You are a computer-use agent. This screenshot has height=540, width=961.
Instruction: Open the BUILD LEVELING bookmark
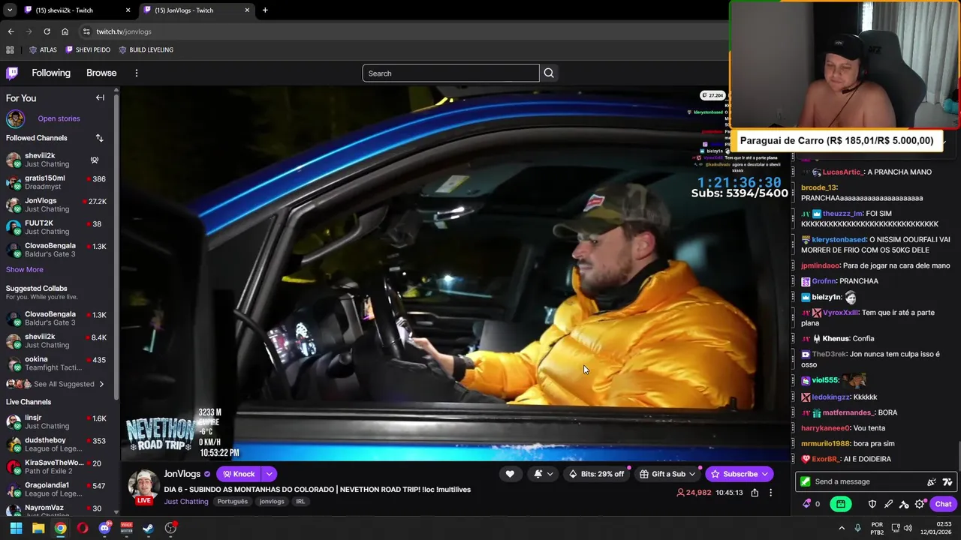[x=146, y=49]
